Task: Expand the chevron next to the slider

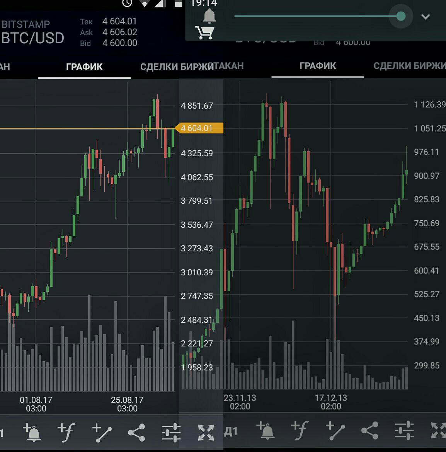Action: tap(425, 17)
